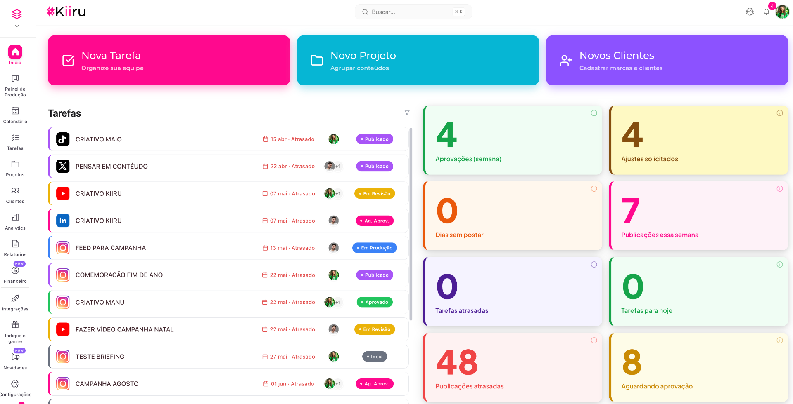Open Em Produção status of FEED PARA CAMPANHA
793x404 pixels.
(x=375, y=248)
